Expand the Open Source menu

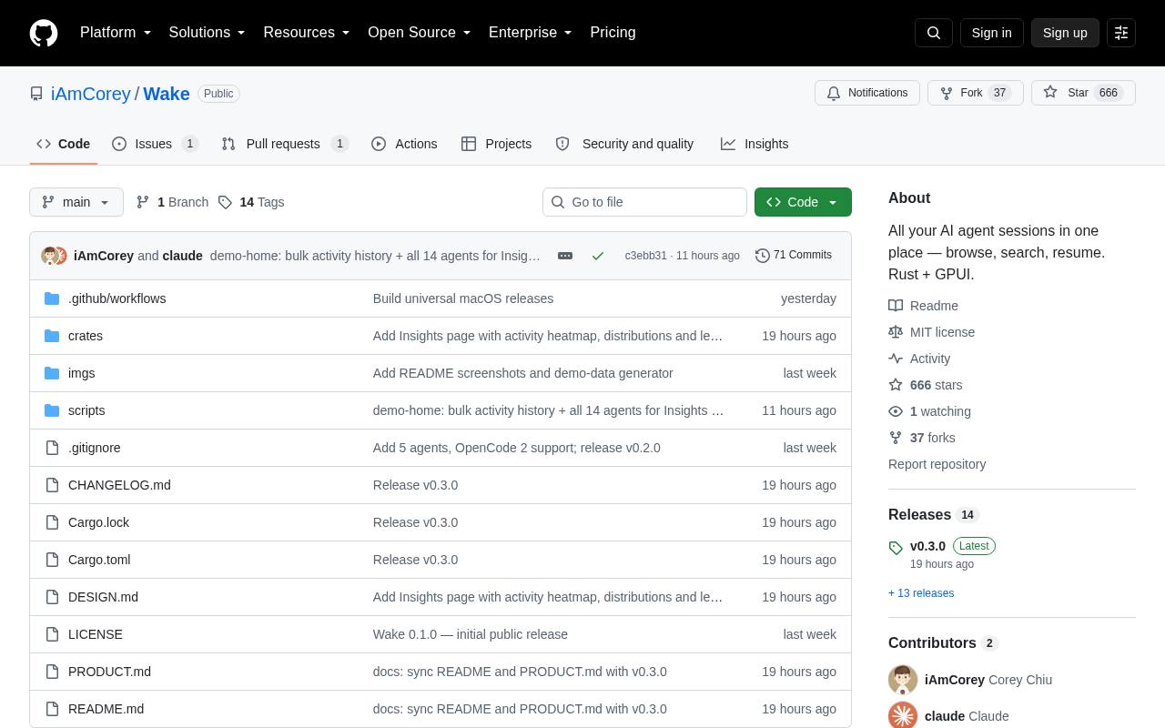click(x=420, y=33)
